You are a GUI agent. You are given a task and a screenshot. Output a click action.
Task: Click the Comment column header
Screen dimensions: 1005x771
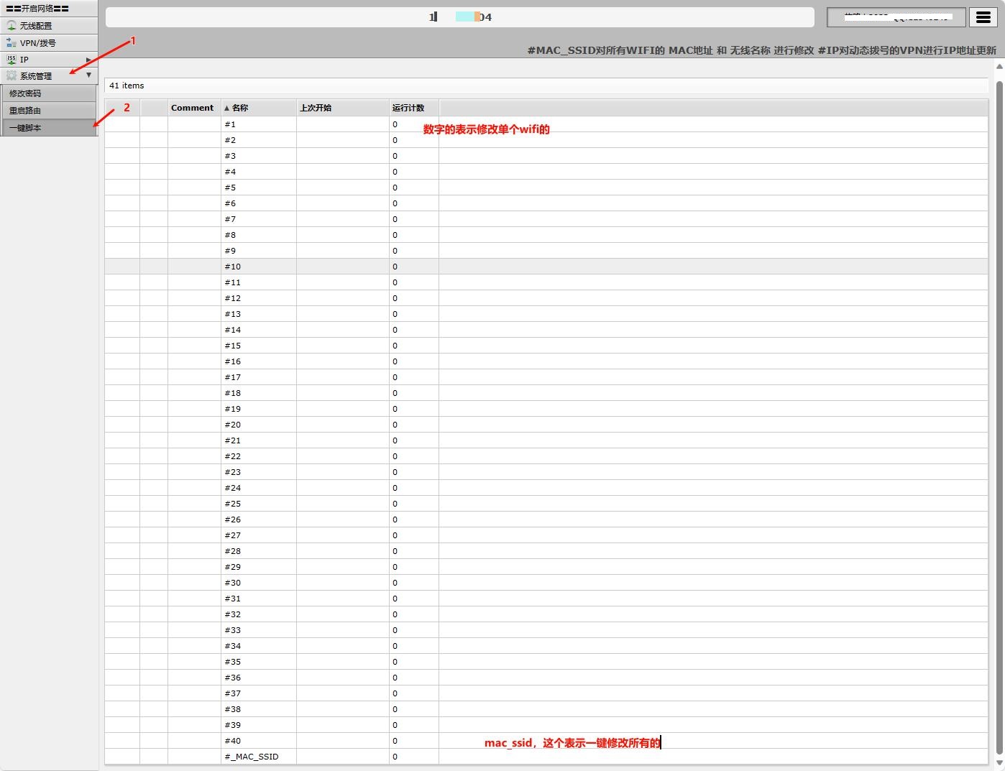[192, 108]
